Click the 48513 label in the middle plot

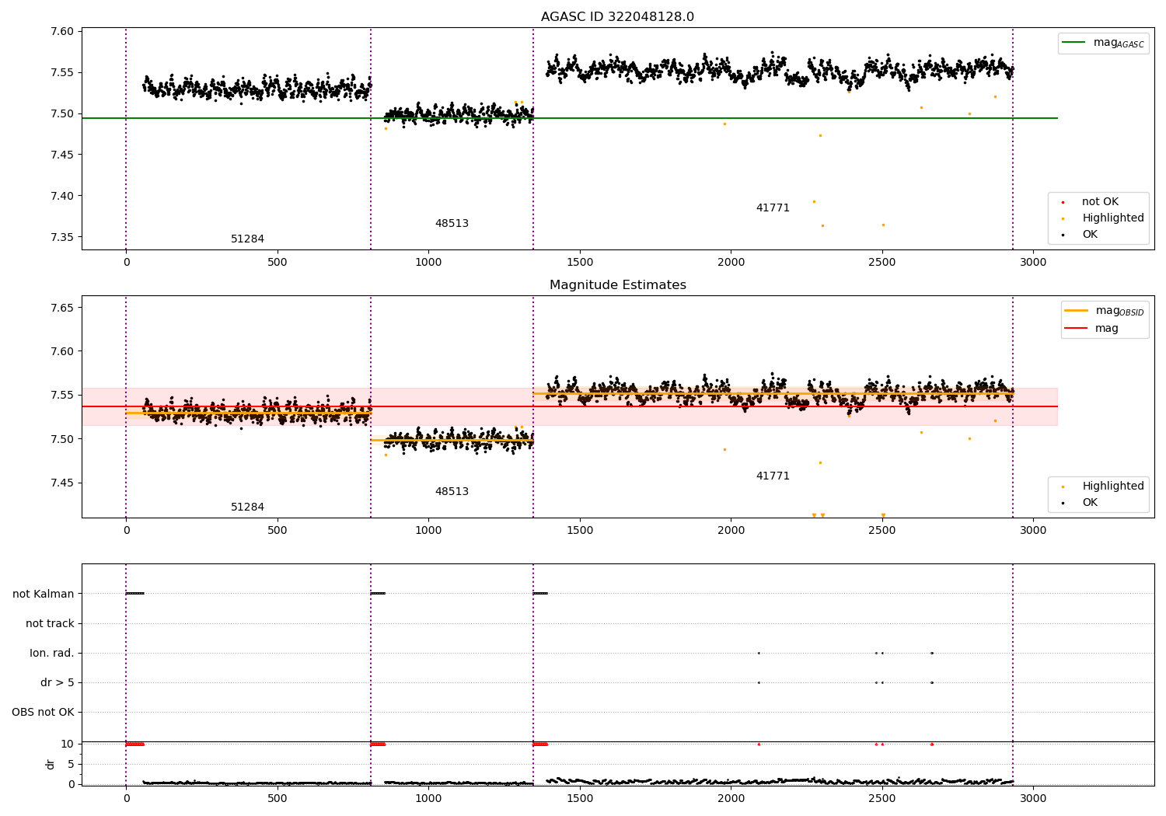pyautogui.click(x=452, y=492)
